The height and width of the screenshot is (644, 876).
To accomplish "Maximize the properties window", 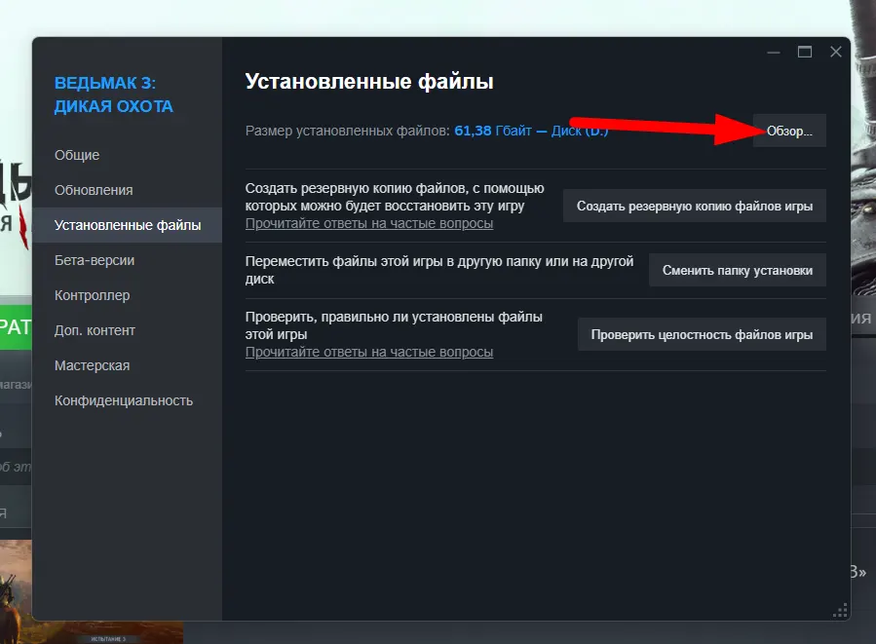I will point(805,52).
